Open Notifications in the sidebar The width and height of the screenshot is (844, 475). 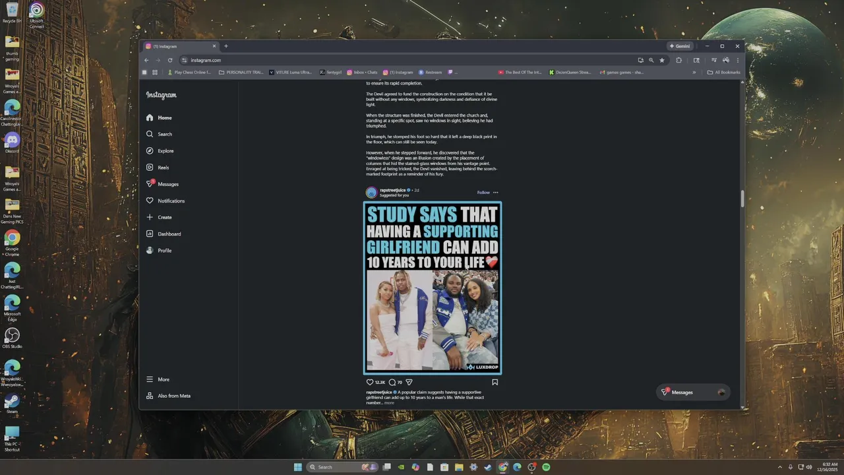(x=166, y=201)
